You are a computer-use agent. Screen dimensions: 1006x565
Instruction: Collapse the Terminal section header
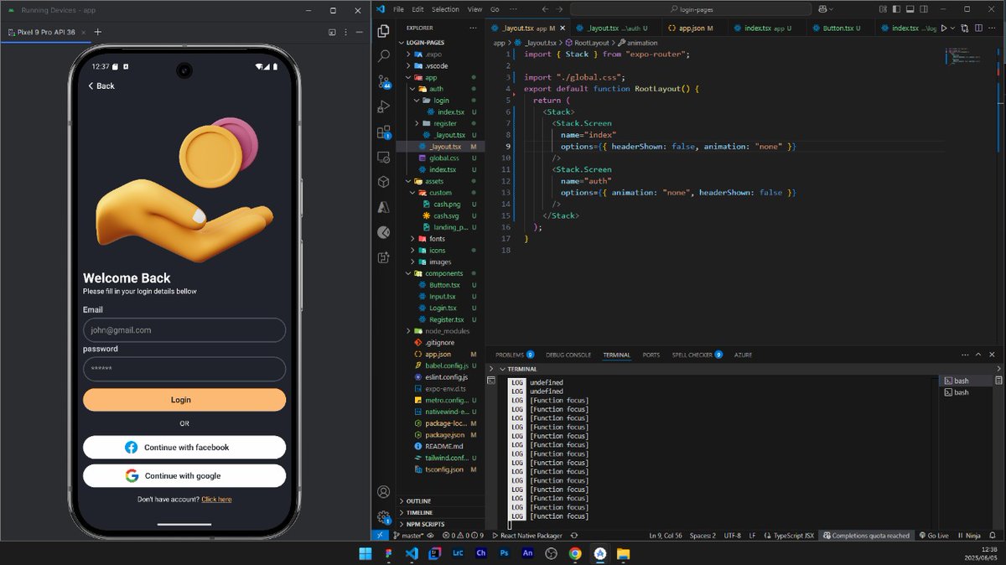[x=521, y=369]
